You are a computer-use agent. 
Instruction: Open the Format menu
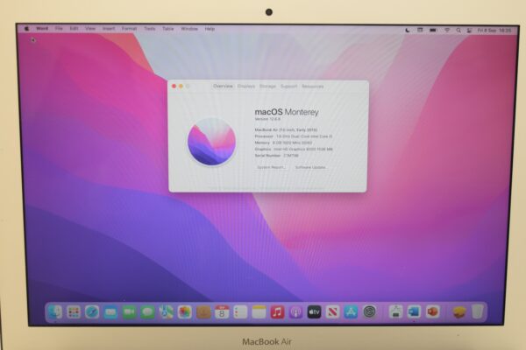pyautogui.click(x=129, y=29)
